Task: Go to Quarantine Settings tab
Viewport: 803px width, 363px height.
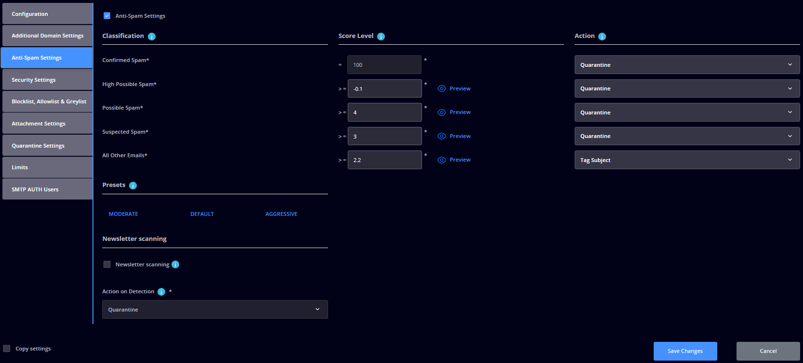Action: tap(47, 146)
